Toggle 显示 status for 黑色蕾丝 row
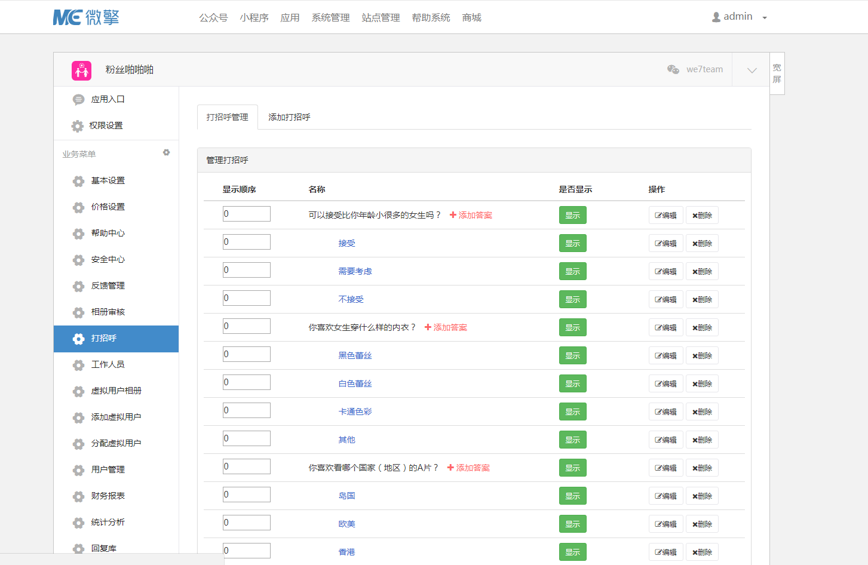 pyautogui.click(x=572, y=355)
